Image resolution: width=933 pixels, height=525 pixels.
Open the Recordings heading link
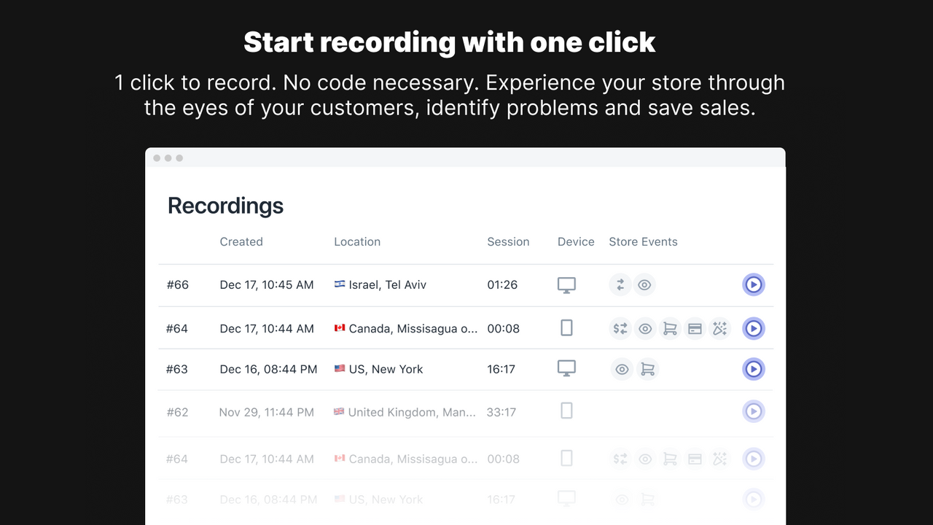tap(225, 206)
